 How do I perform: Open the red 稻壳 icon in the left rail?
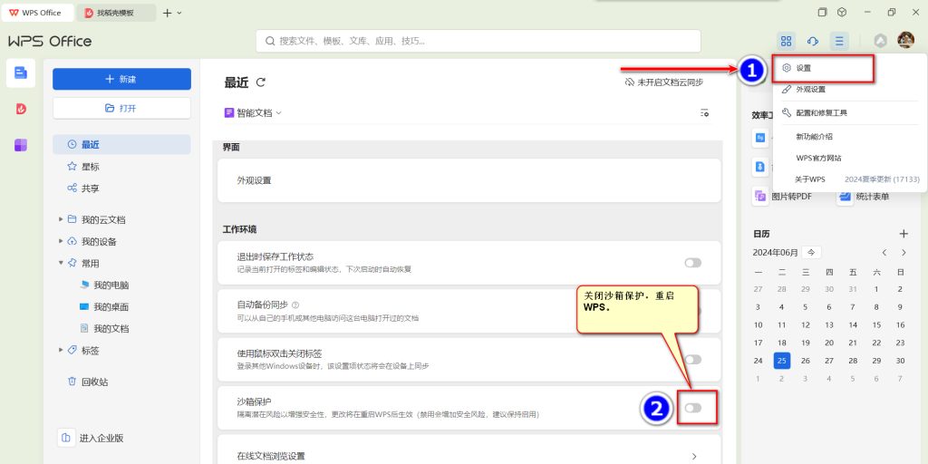tap(21, 109)
